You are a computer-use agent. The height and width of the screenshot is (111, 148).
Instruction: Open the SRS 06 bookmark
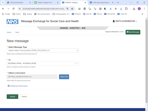click(98, 14)
